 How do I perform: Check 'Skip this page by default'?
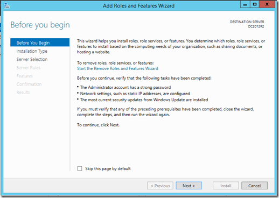80,168
